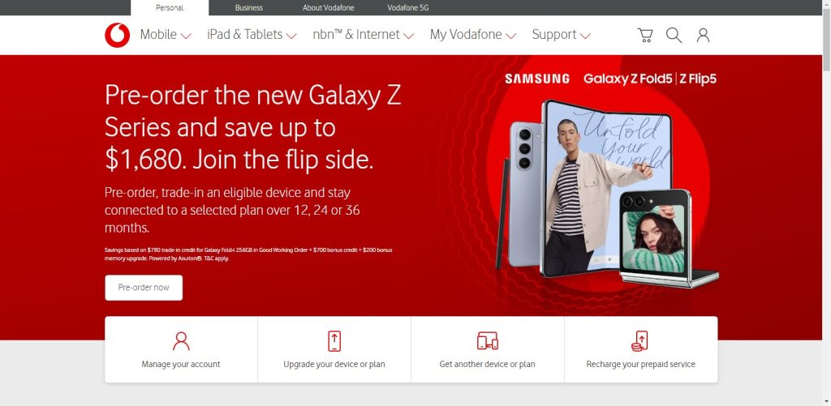Select the Vodafone 5G tab
Viewport: 831px width, 406px height.
tap(407, 7)
